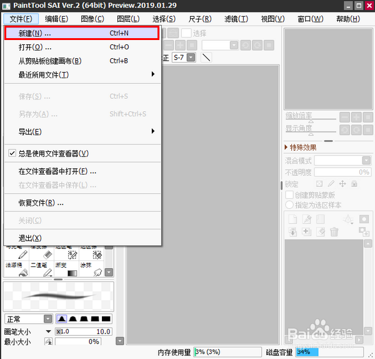Click the new linework layer pen icon
The width and height of the screenshot is (375, 359).
click(307, 219)
